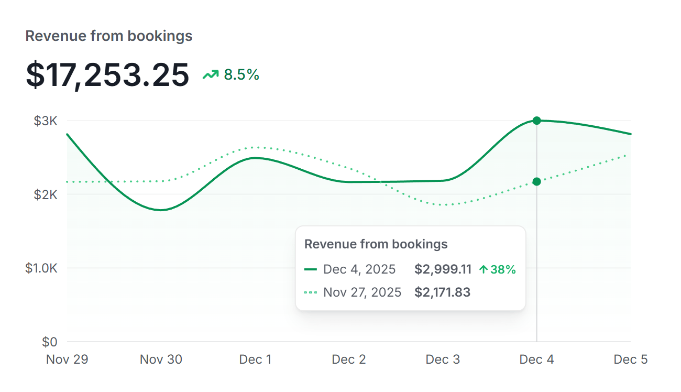The width and height of the screenshot is (681, 392).
Task: Click the "Revenue from bookings" chart title
Action: click(x=109, y=36)
